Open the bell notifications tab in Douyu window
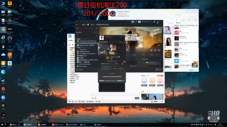 tap(183, 20)
